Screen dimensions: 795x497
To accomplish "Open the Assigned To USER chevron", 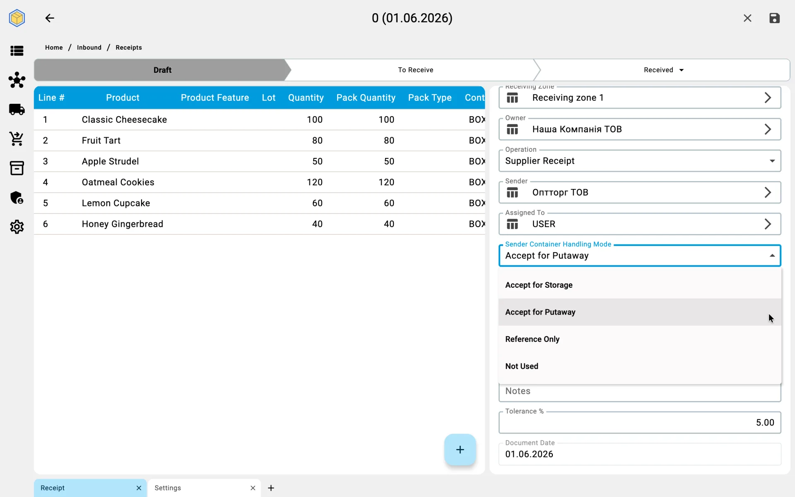I will 768,224.
